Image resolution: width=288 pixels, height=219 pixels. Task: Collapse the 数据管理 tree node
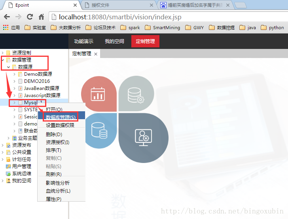click(x=3, y=60)
